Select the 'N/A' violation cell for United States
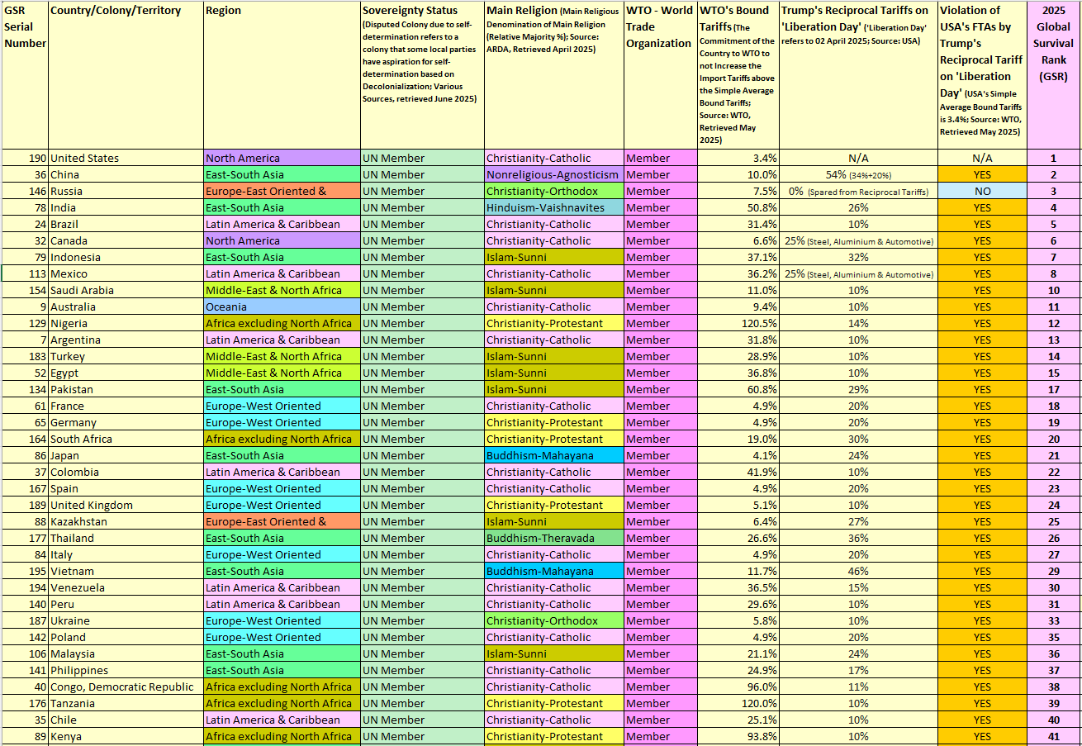This screenshot has width=1082, height=746. tap(982, 158)
